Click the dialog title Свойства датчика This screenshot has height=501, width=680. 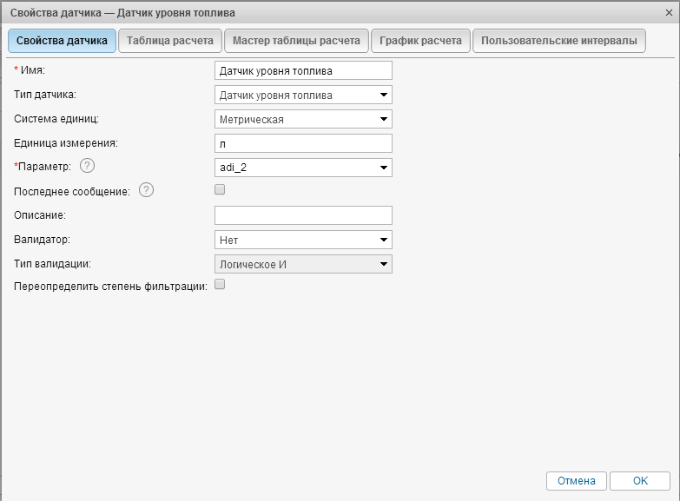coord(122,13)
